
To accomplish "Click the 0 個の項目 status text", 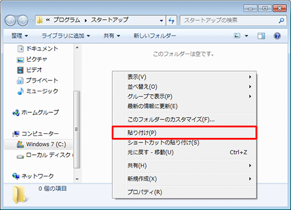I will [52, 188].
